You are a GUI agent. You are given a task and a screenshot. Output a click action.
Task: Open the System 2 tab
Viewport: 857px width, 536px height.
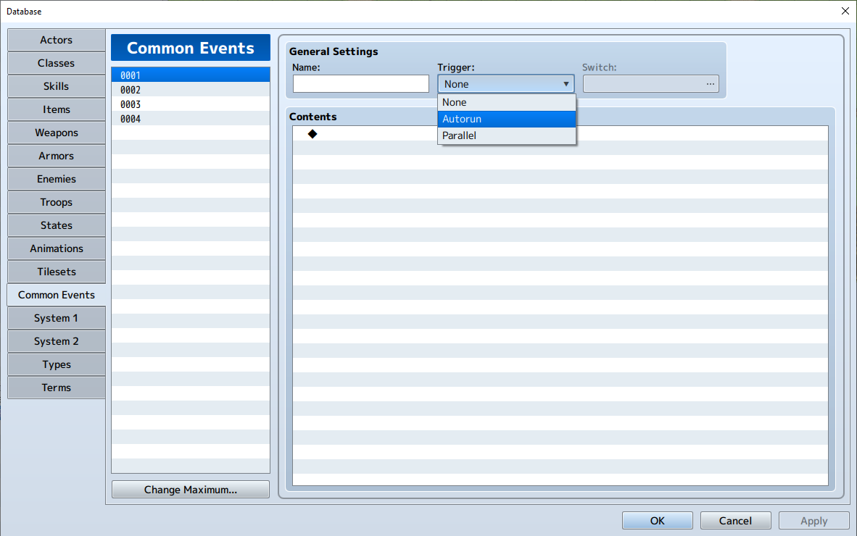pyautogui.click(x=57, y=341)
